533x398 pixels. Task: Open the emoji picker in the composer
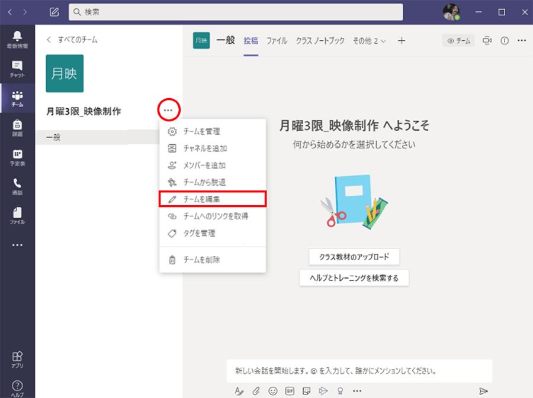pos(273,391)
